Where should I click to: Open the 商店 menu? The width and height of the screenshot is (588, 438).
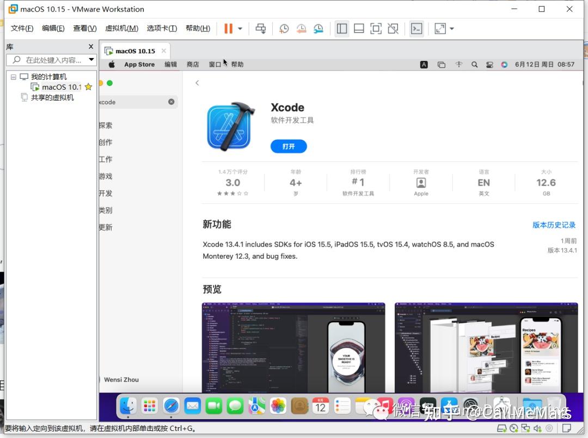click(193, 64)
